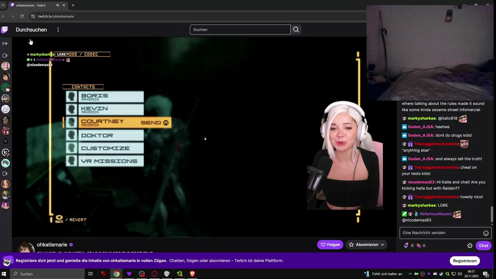The height and width of the screenshot is (279, 496).
Task: Open the tab list dropdown arrow
Action: pyautogui.click(x=3, y=5)
